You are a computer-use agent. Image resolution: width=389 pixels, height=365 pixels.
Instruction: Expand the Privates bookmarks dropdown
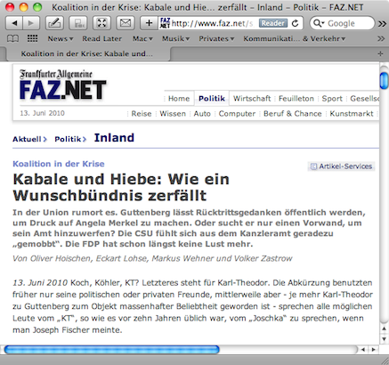click(216, 38)
